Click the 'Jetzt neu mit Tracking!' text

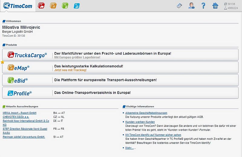pyautogui.click(x=70, y=70)
